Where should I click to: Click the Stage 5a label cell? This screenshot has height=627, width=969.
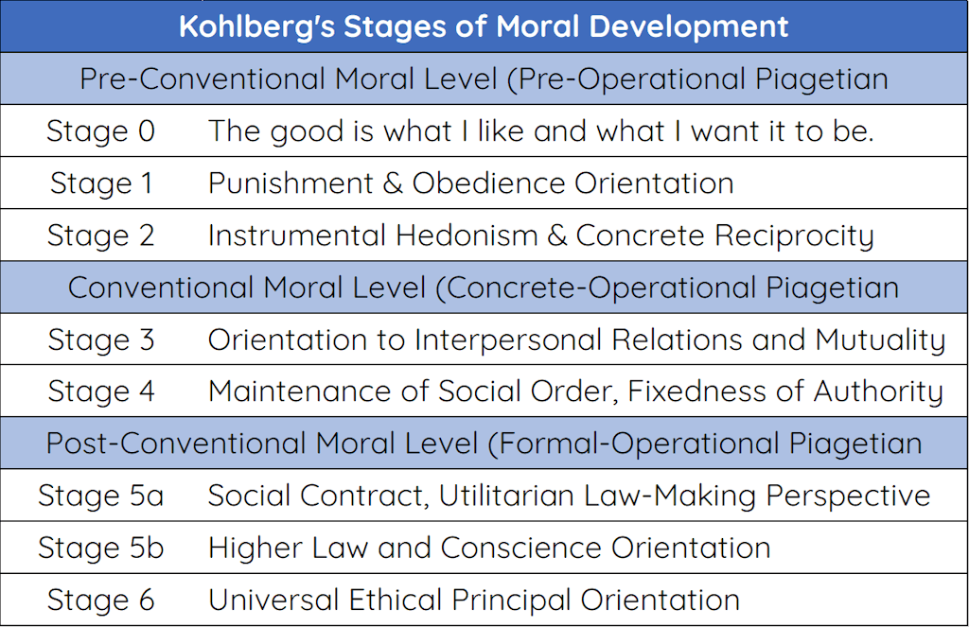click(100, 495)
